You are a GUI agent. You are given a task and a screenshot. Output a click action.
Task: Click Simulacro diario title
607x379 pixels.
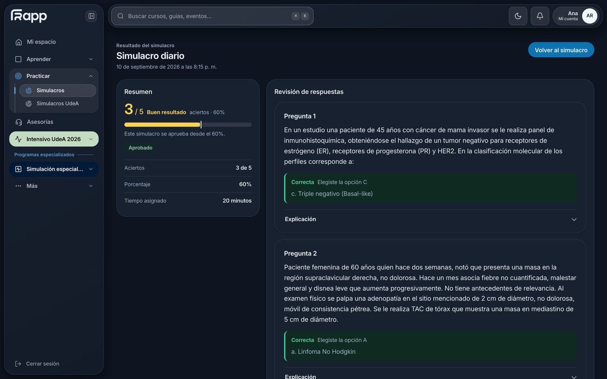pos(150,56)
